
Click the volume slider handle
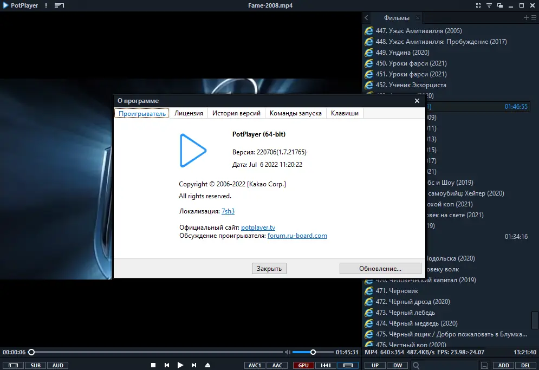coord(313,352)
